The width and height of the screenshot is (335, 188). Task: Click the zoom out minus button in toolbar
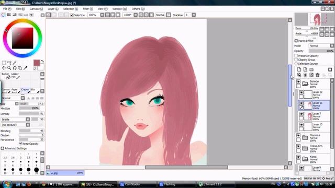(107, 15)
